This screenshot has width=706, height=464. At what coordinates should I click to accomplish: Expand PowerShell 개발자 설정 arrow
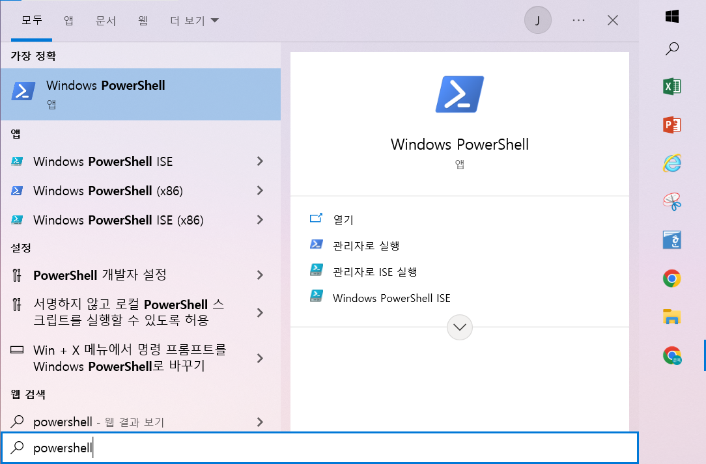pyautogui.click(x=260, y=275)
